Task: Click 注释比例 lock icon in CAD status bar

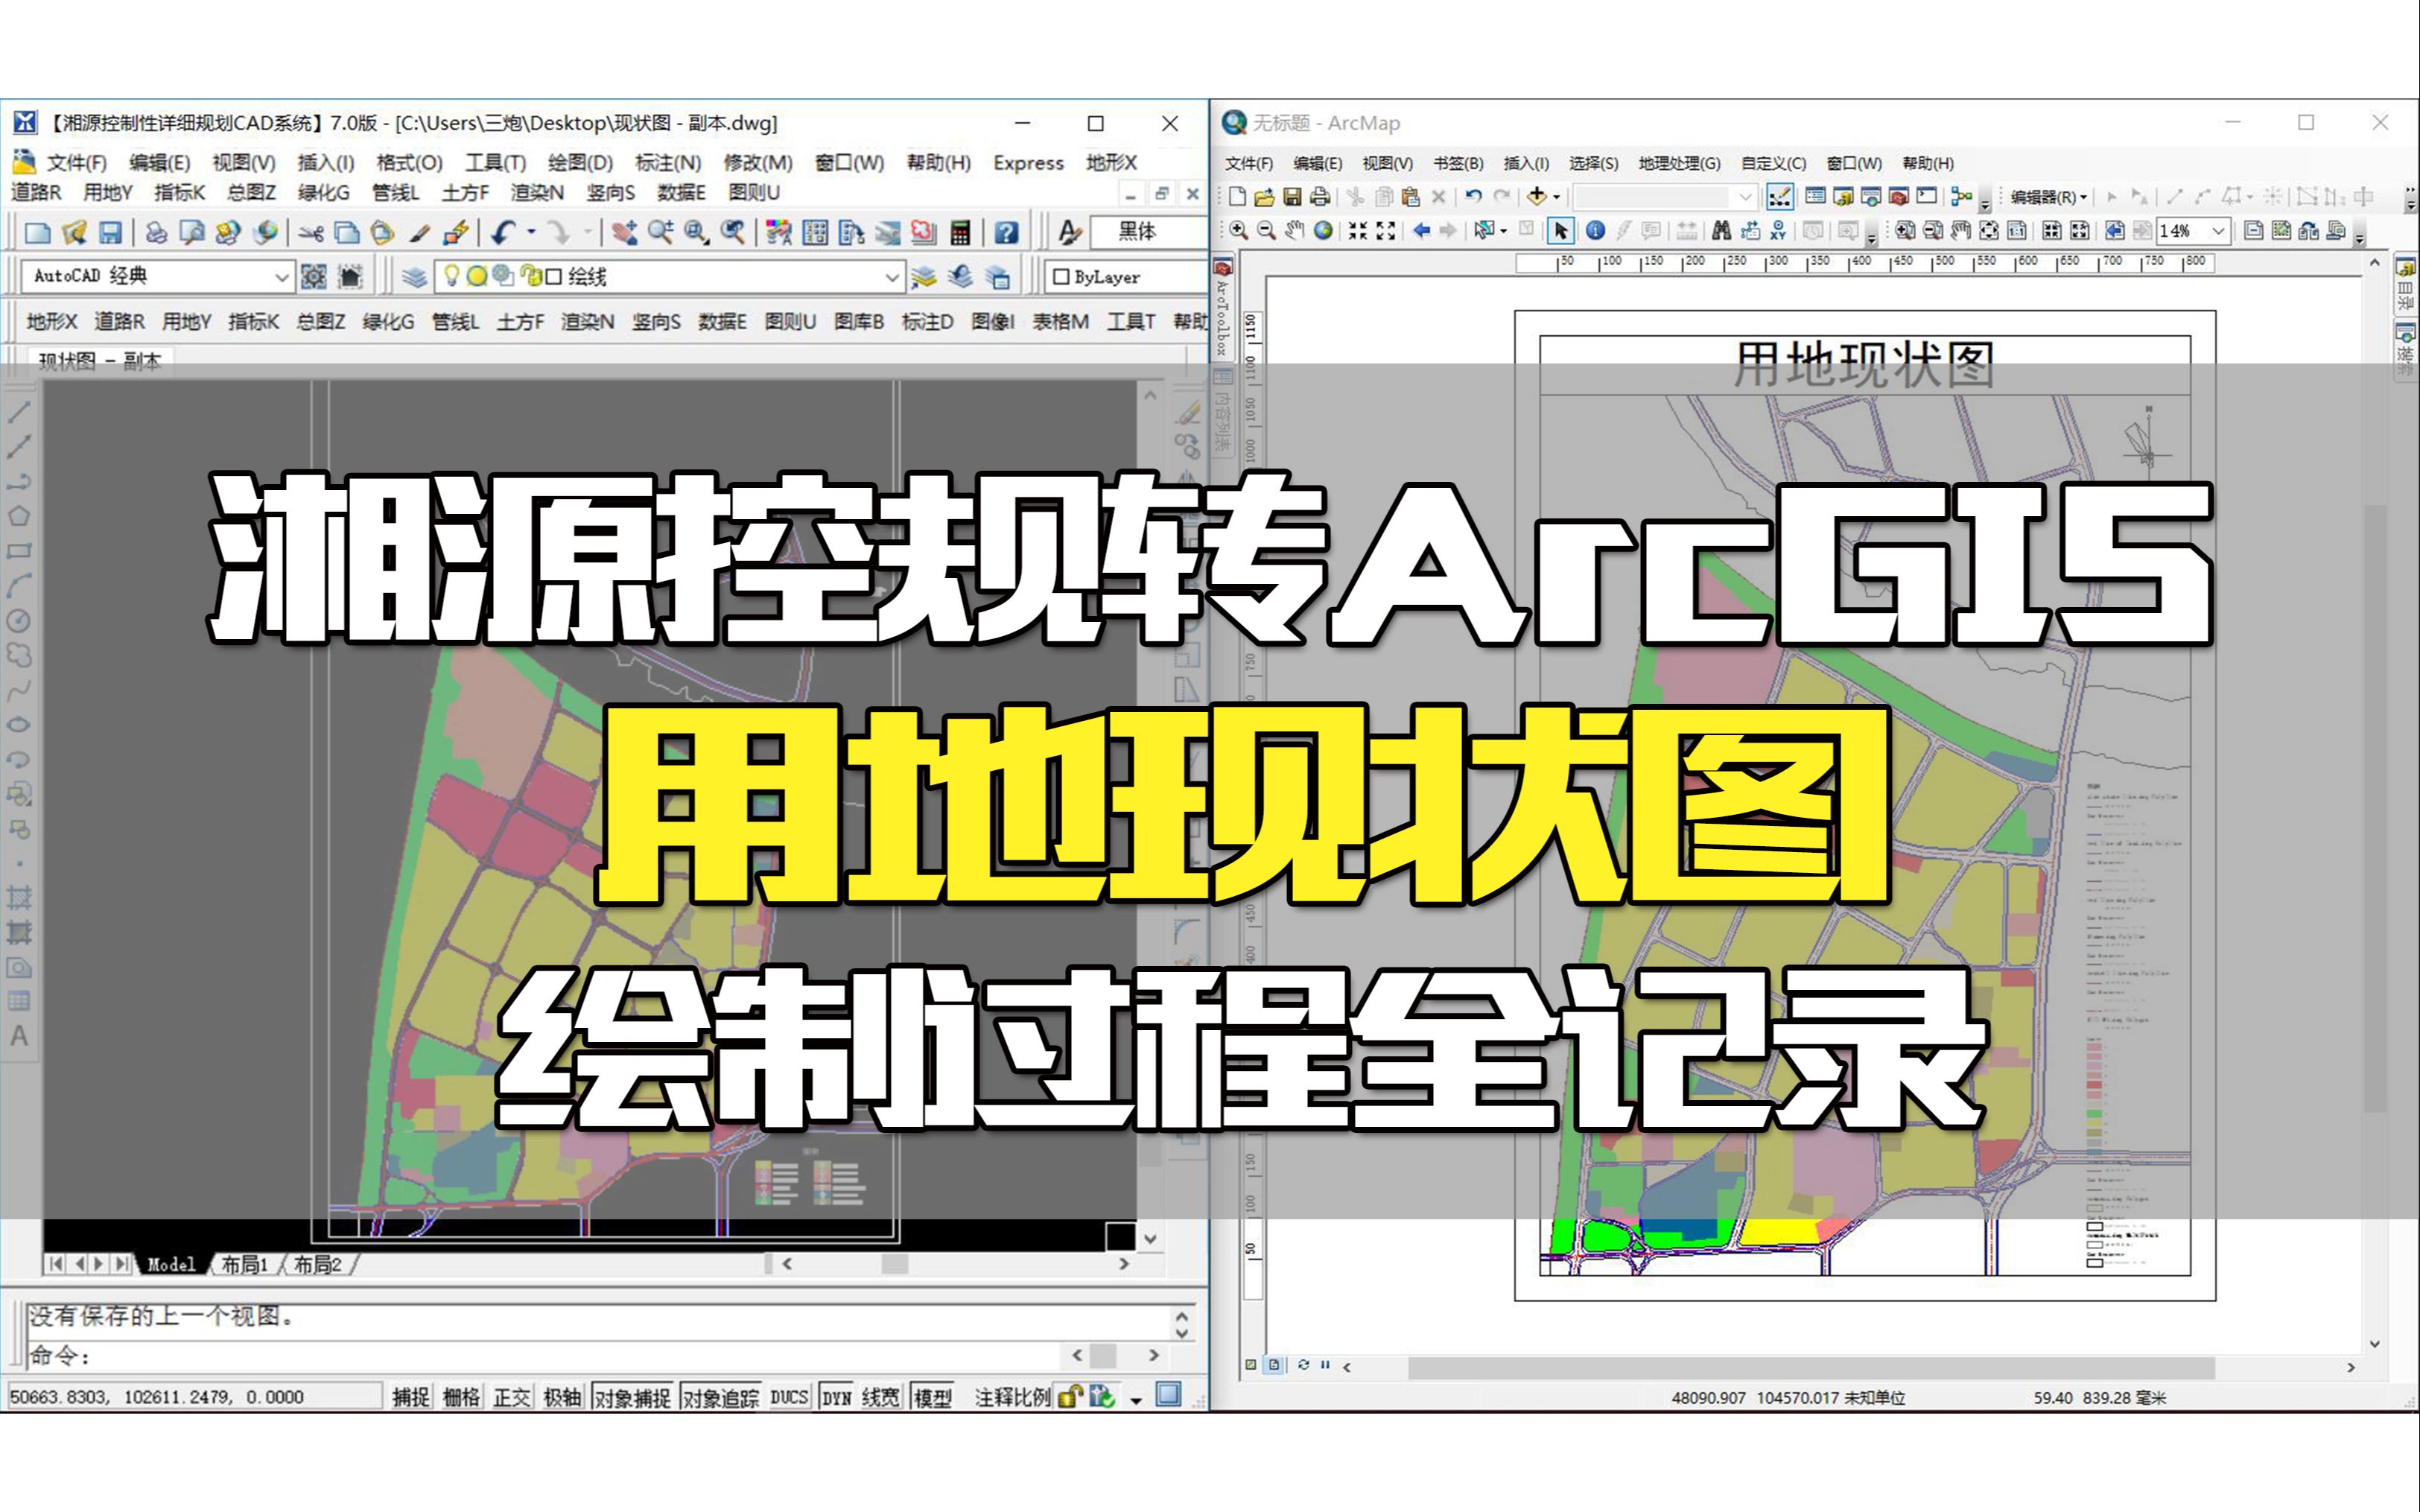Action: click(1070, 1397)
